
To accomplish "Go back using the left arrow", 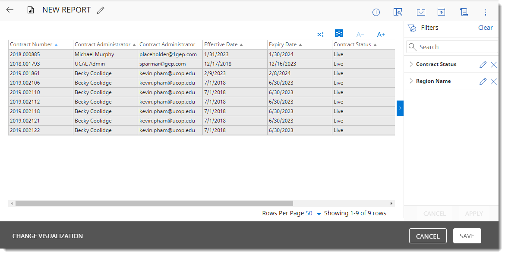I will point(10,9).
